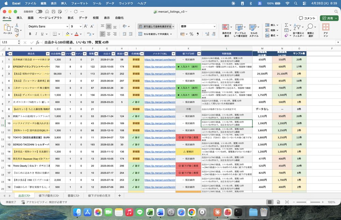Click the Format Painter brush icon

(x=17, y=35)
